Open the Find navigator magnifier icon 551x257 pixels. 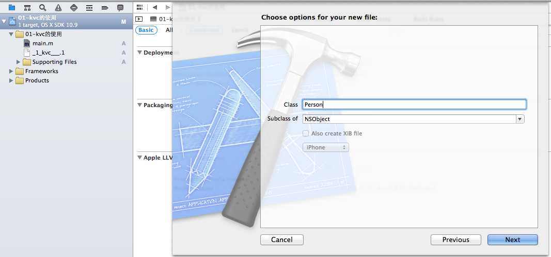pyautogui.click(x=43, y=7)
